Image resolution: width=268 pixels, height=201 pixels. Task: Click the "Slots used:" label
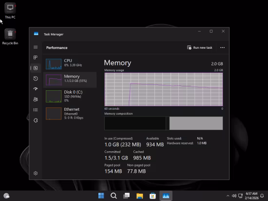point(174,139)
